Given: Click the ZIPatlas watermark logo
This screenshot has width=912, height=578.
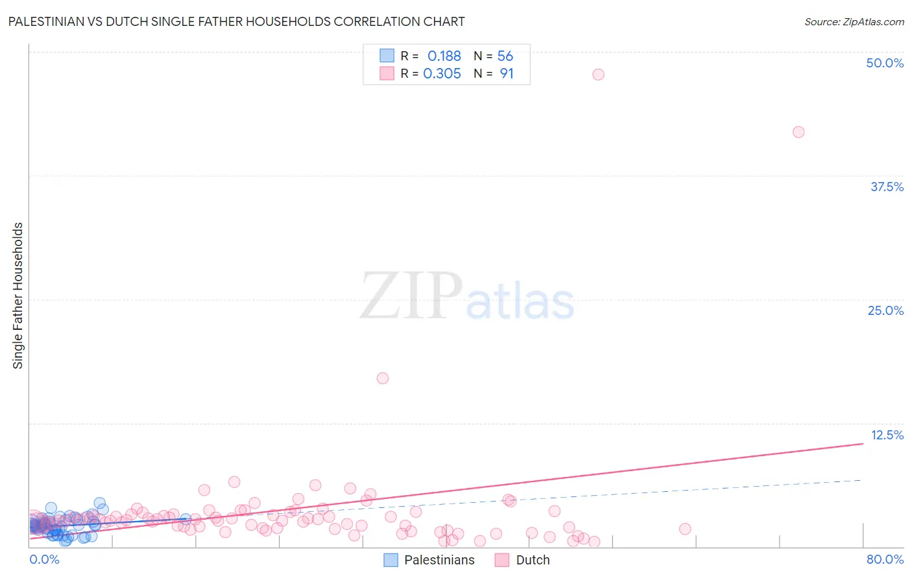Looking at the screenshot, I should (467, 296).
